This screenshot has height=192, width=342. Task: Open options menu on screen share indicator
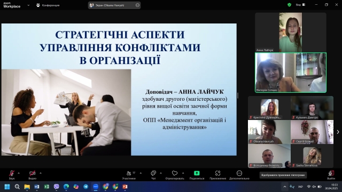[137, 5]
